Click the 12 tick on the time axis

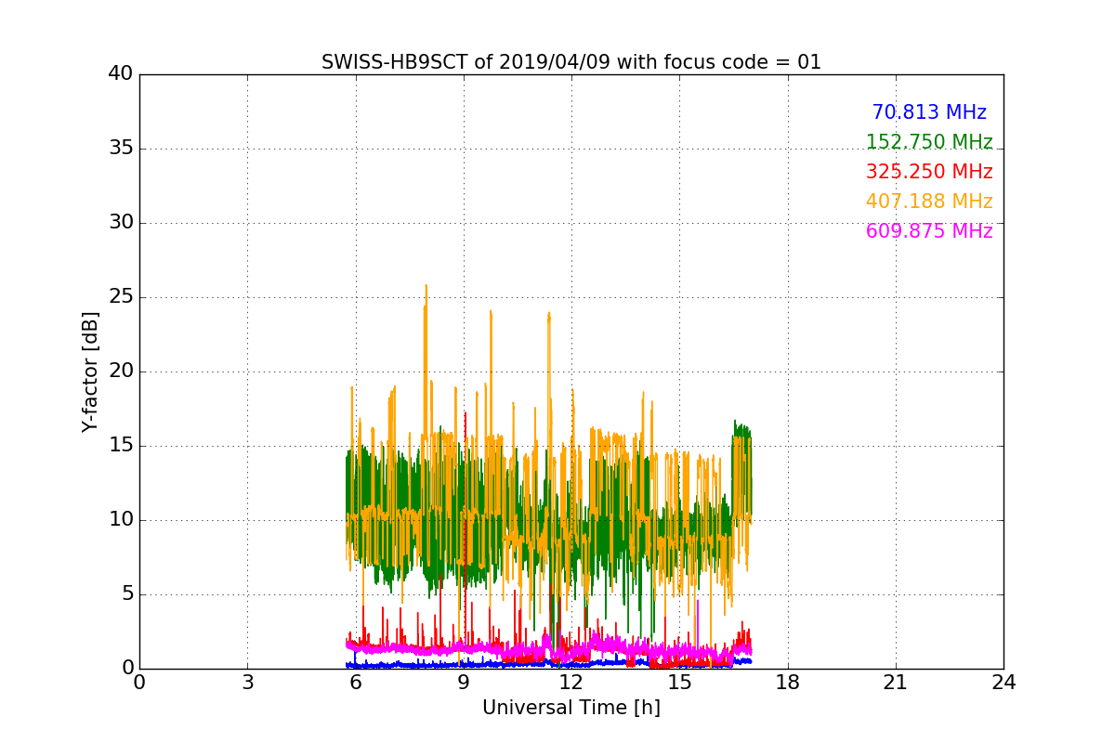point(571,683)
